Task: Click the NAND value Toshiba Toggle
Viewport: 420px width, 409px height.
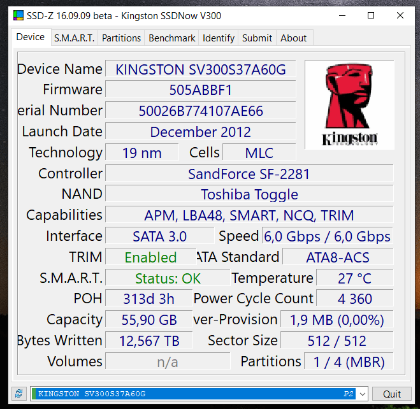Action: pyautogui.click(x=249, y=194)
